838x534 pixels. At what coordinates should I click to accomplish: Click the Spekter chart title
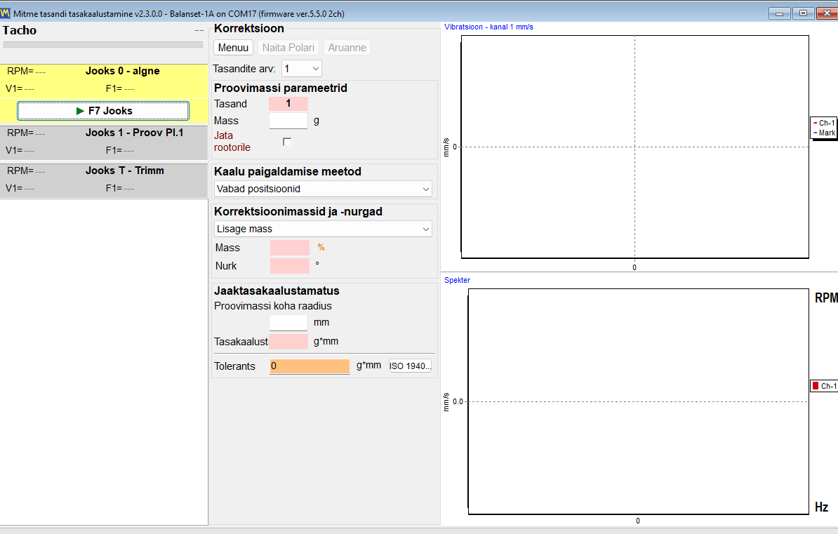pyautogui.click(x=457, y=280)
